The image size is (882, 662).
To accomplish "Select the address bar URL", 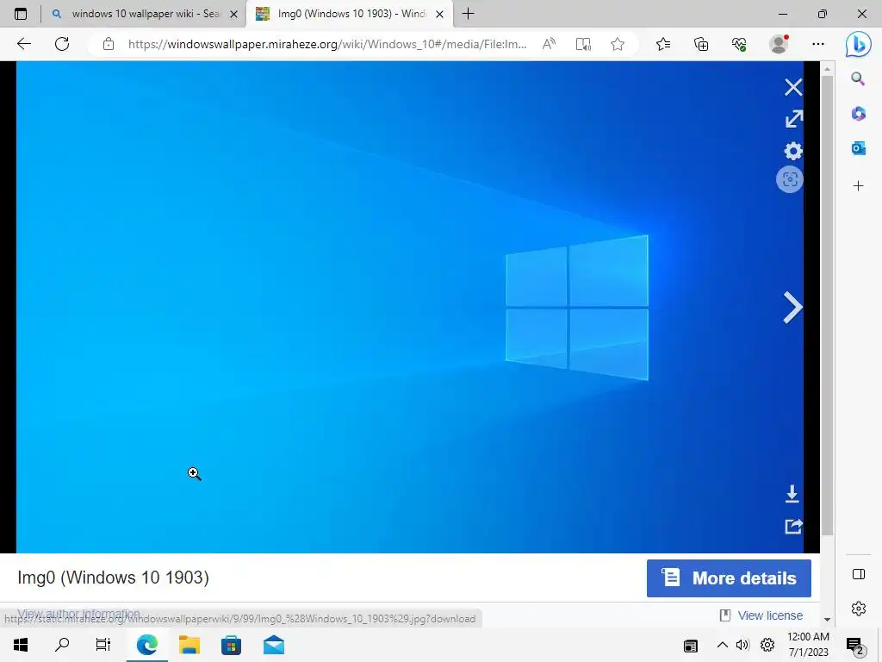I will pos(326,44).
